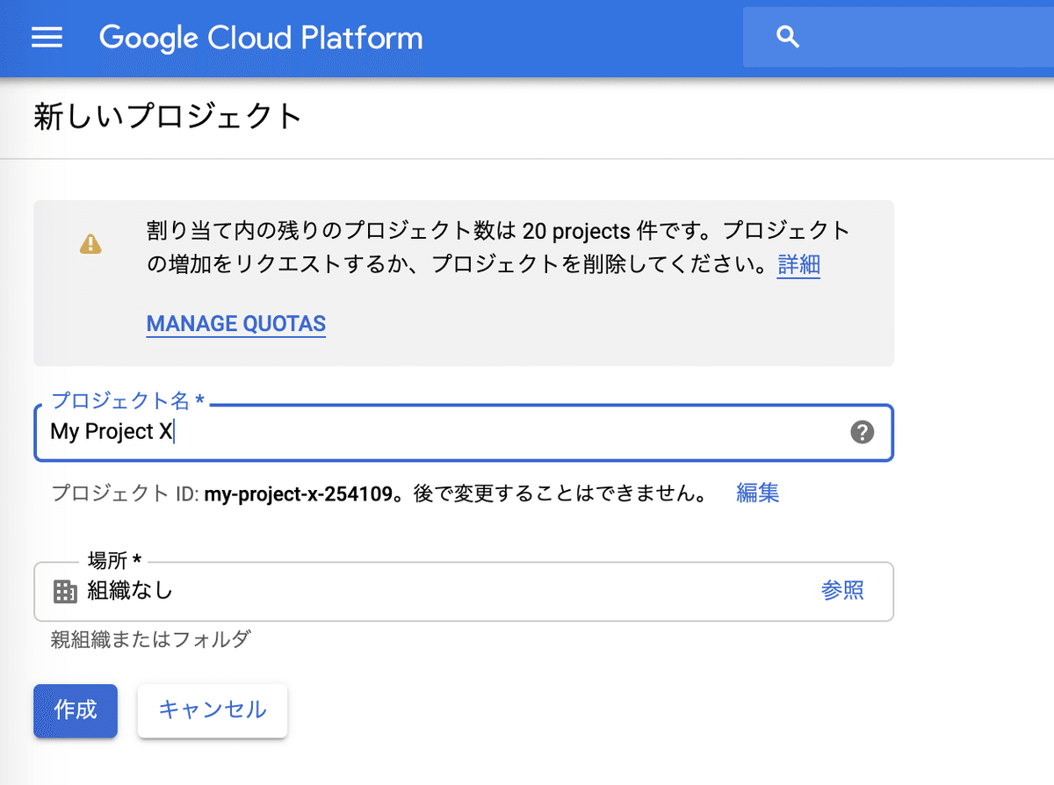Click 編集 to edit the project ID
1054x785 pixels.
756,493
